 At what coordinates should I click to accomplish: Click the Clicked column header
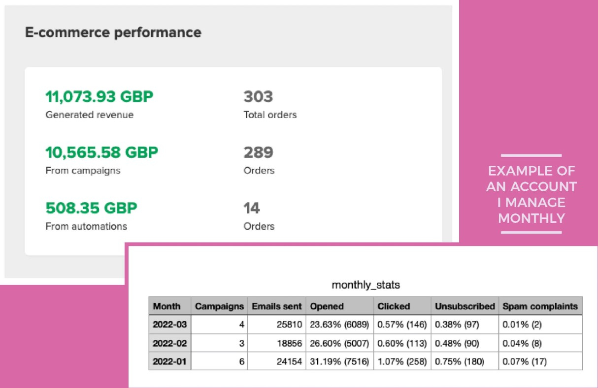point(394,306)
